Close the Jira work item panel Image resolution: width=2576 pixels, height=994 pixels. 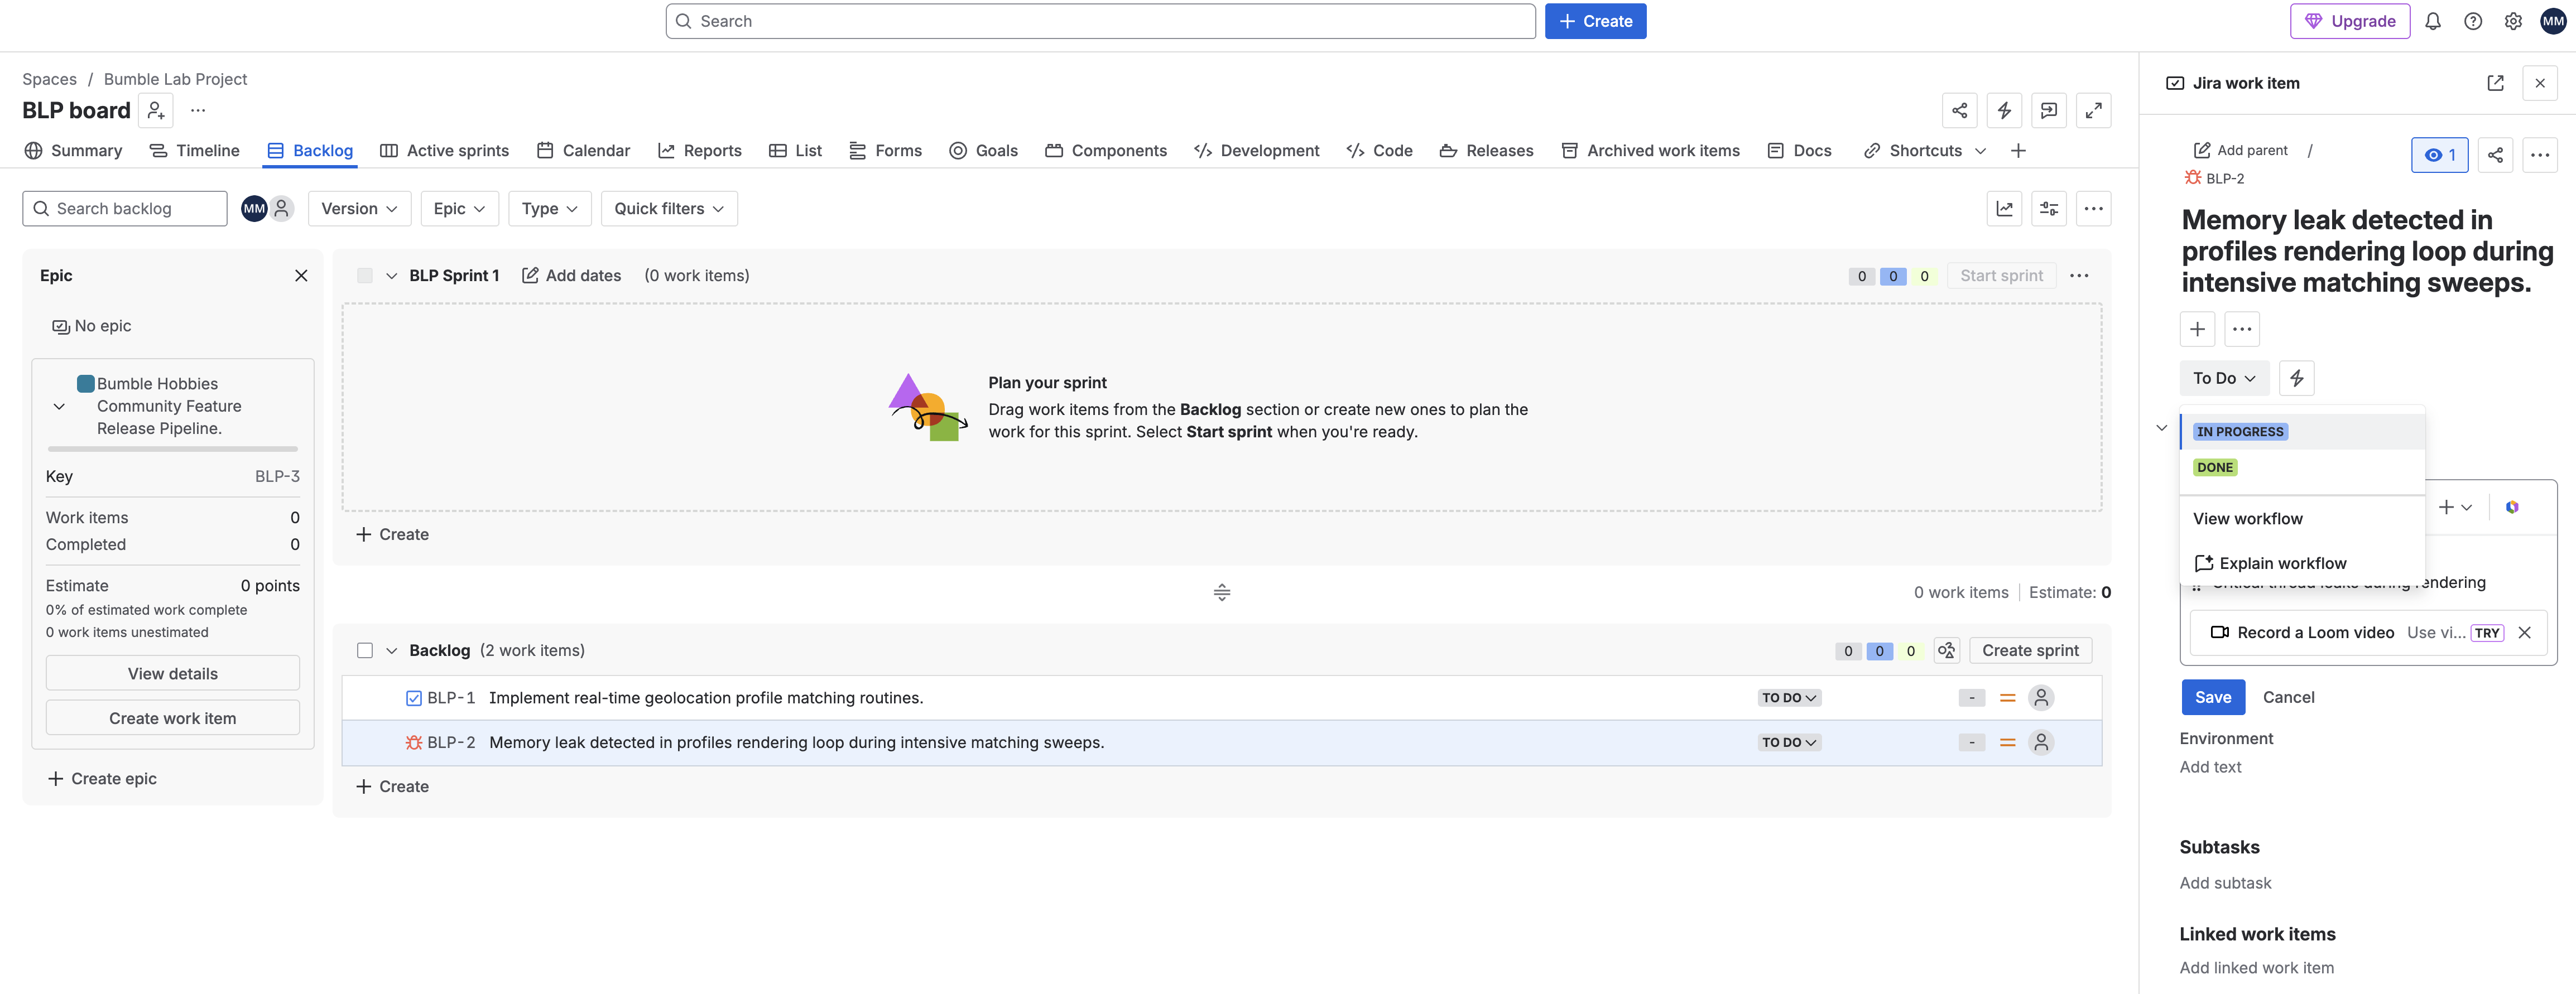tap(2540, 83)
